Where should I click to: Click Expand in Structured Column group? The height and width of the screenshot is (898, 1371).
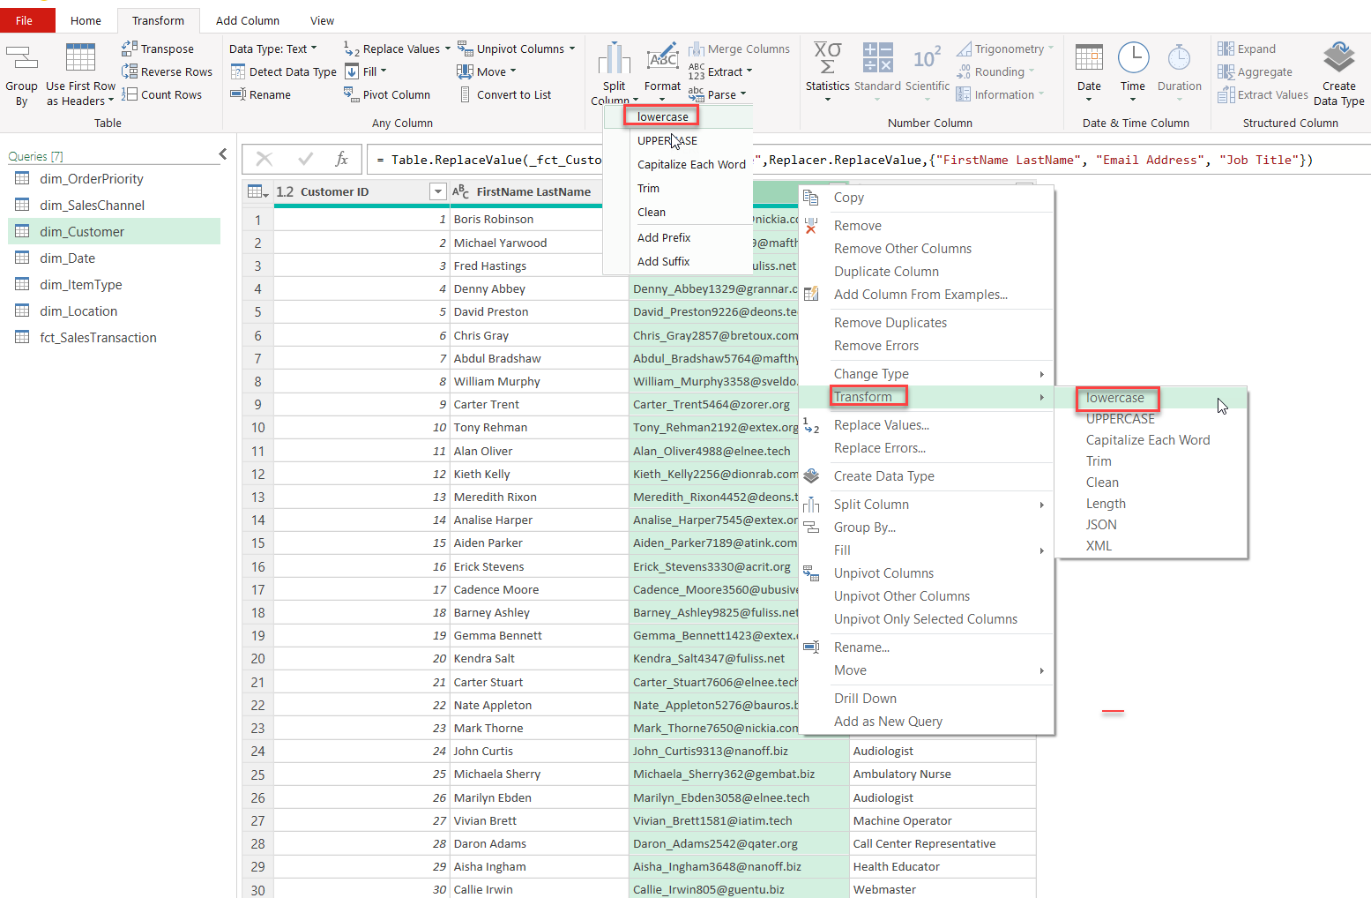(x=1247, y=49)
